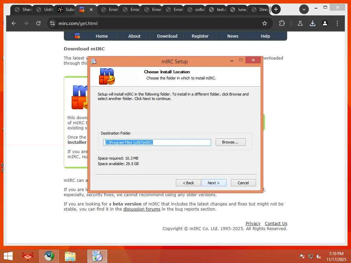The width and height of the screenshot is (351, 263).
Task: Click the Choose Install Location heading
Action: (x=167, y=72)
